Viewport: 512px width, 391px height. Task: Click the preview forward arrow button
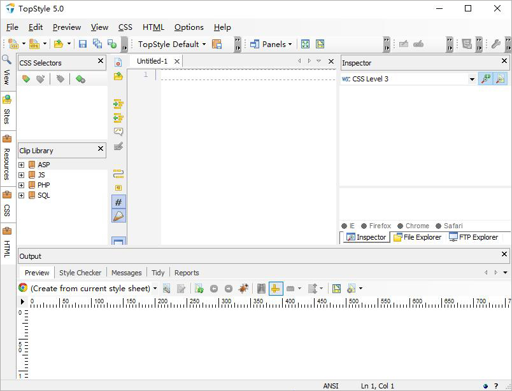[x=229, y=289]
